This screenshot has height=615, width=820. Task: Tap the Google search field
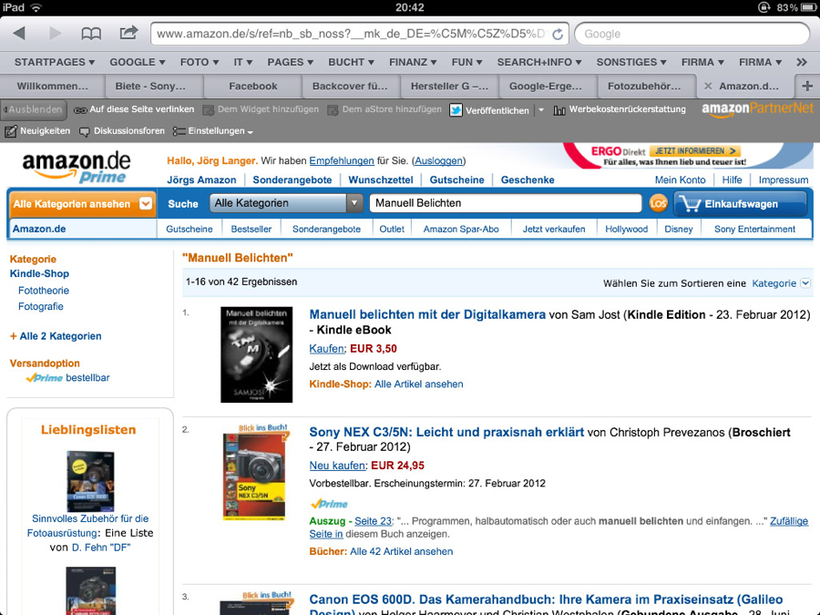692,34
